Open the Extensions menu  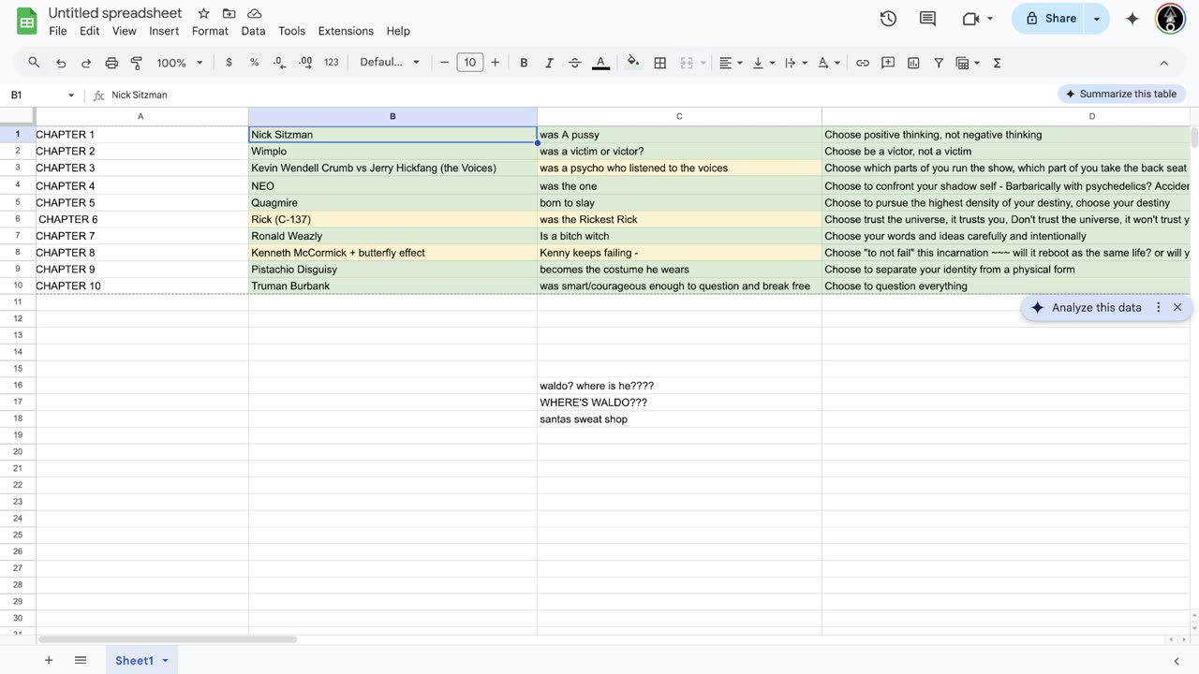click(x=346, y=31)
